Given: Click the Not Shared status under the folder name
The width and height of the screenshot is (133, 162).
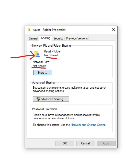Looking at the screenshot, I should pos(51,55).
